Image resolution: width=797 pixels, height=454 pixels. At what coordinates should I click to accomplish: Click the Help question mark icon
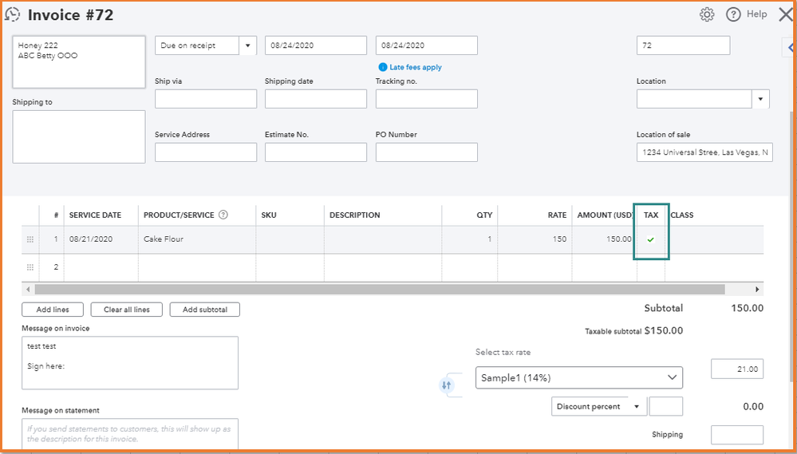tap(733, 14)
